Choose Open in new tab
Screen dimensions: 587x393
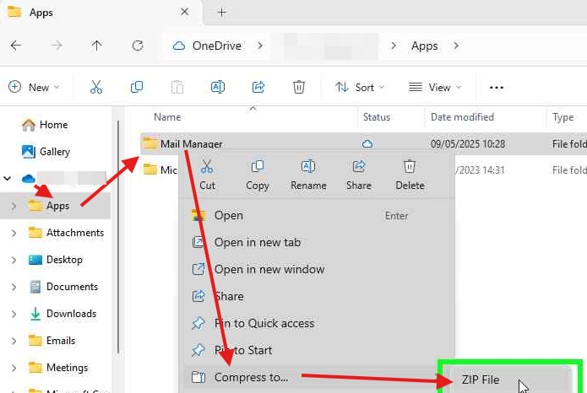point(257,242)
